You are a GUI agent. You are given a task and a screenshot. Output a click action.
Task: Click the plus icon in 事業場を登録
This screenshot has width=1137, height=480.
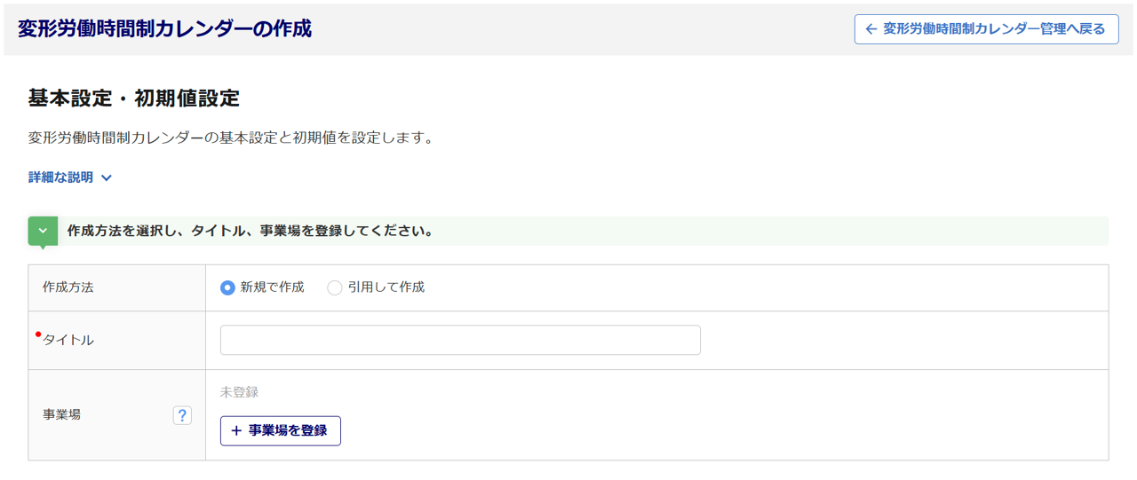[x=236, y=430]
